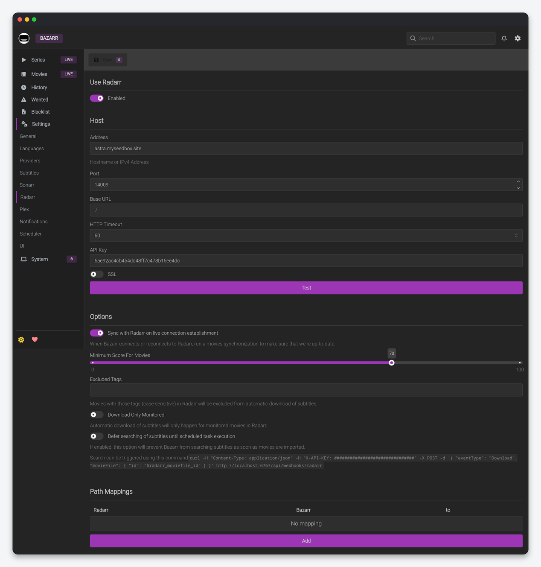Click the System badge showing 6
This screenshot has width=541, height=567.
pyautogui.click(x=72, y=259)
